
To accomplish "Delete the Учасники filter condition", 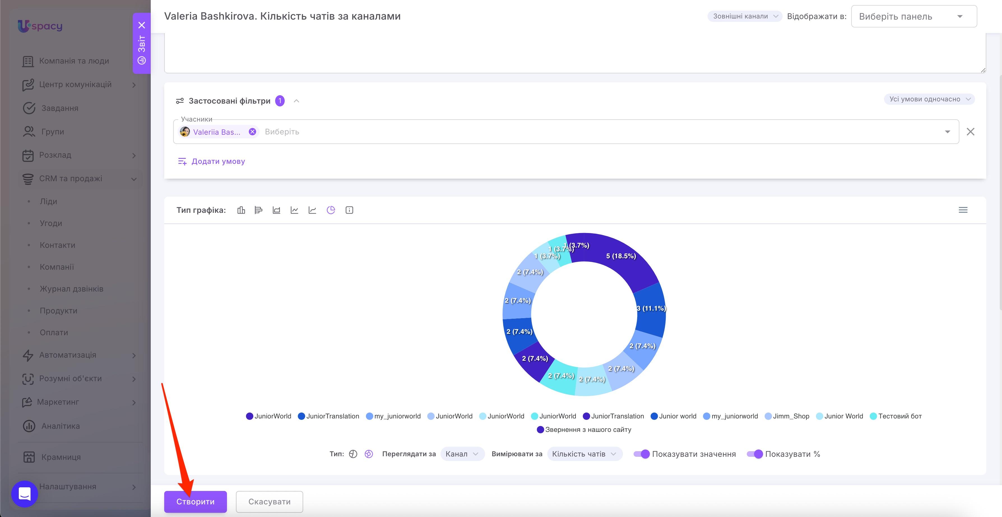I will [971, 132].
